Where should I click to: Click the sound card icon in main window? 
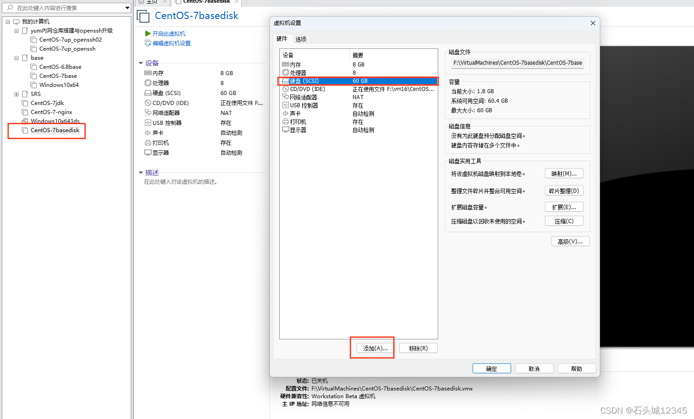point(148,133)
